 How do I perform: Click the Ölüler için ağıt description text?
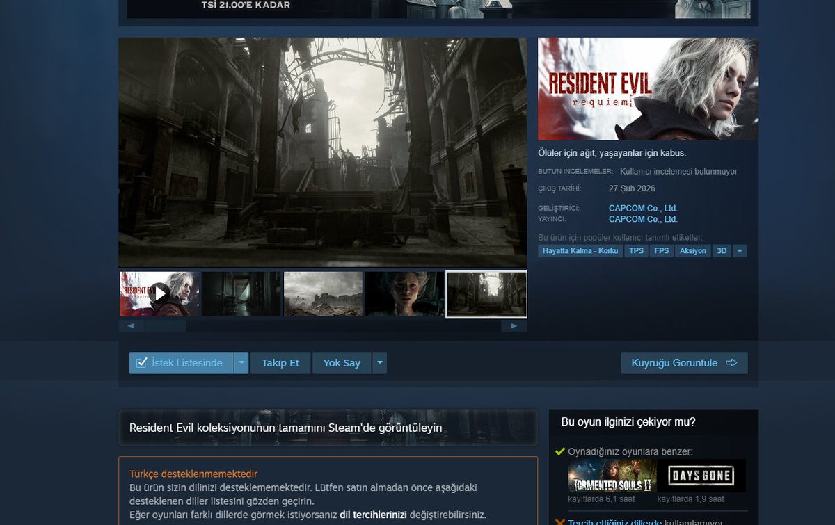[x=612, y=153]
